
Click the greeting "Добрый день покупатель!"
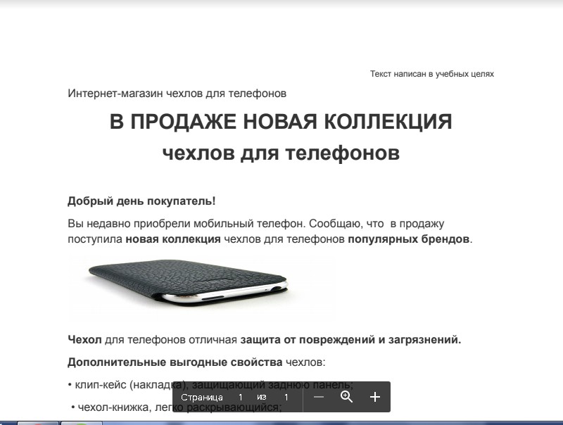coord(141,201)
